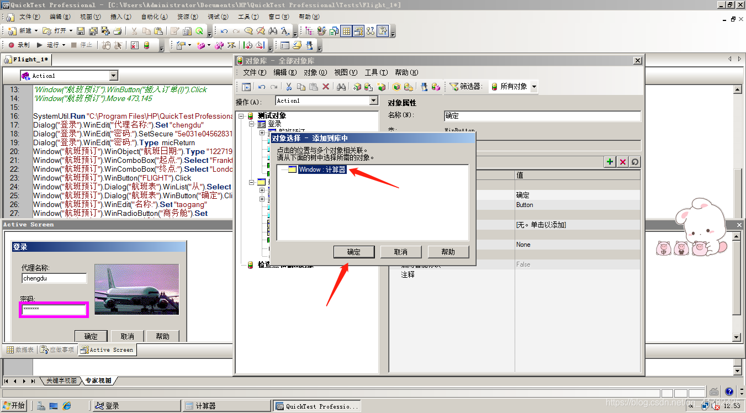The image size is (746, 413).
Task: Click the Save icon in QuickTest toolbar
Action: 81,31
